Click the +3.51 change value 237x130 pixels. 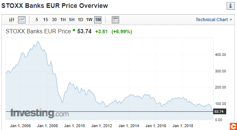click(x=101, y=32)
